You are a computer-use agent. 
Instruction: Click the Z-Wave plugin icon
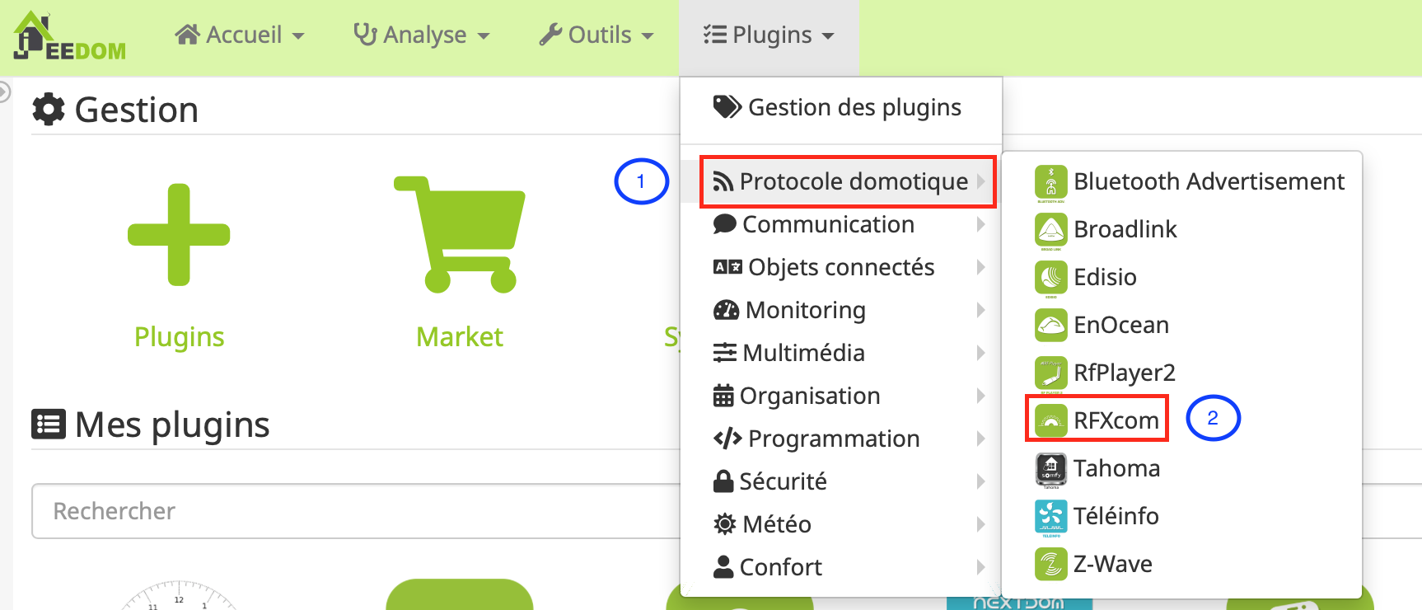(1050, 565)
